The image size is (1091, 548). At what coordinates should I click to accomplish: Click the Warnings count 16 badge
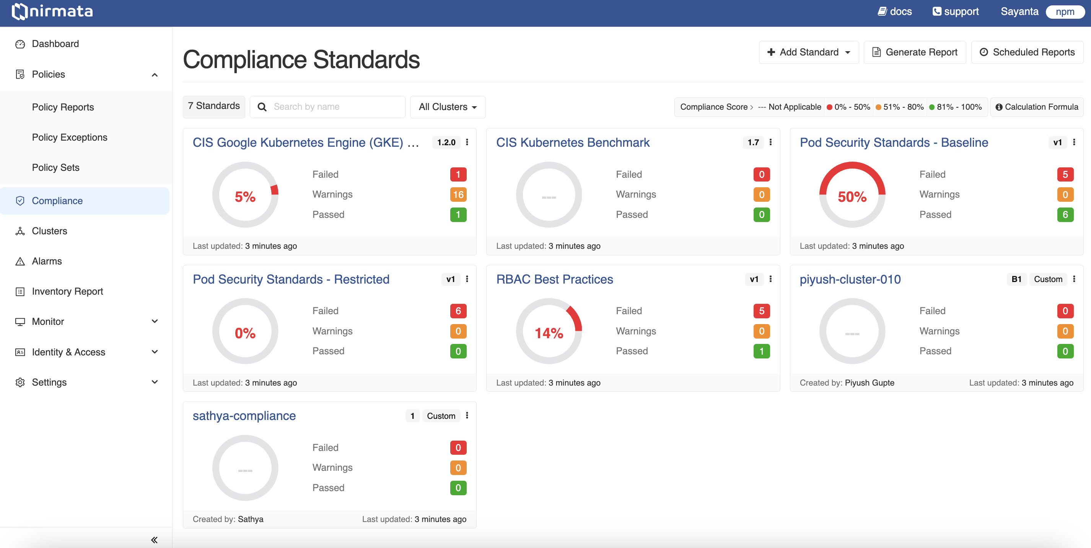tap(458, 195)
